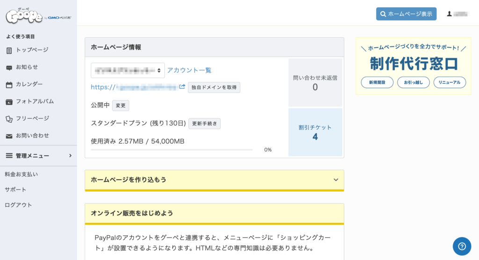
Task: Expand the 管理メニュー chevron arrow
Action: (x=70, y=156)
